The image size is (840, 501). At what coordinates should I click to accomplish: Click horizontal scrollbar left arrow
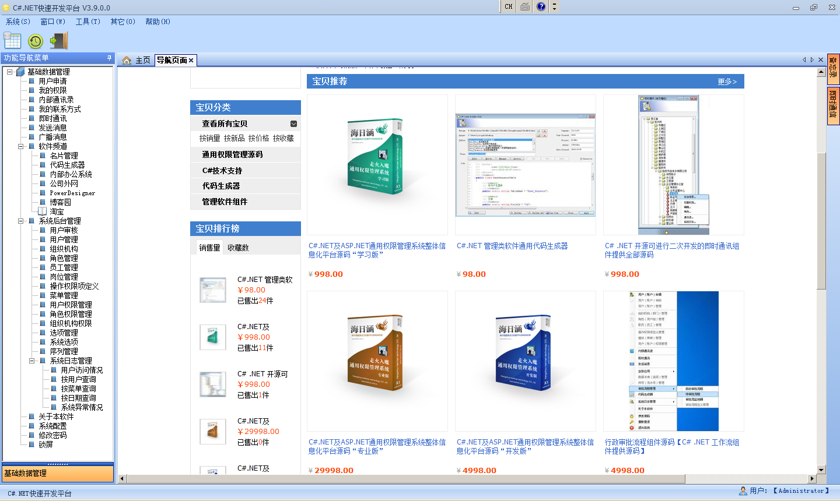(x=122, y=479)
